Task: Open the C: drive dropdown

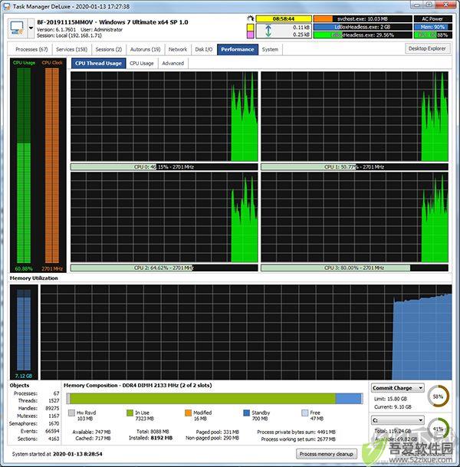Action: [x=398, y=420]
